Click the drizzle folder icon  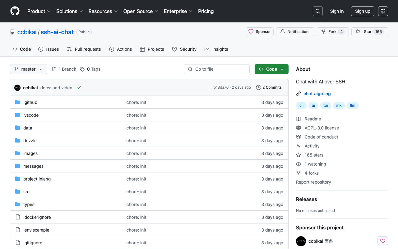pos(18,141)
